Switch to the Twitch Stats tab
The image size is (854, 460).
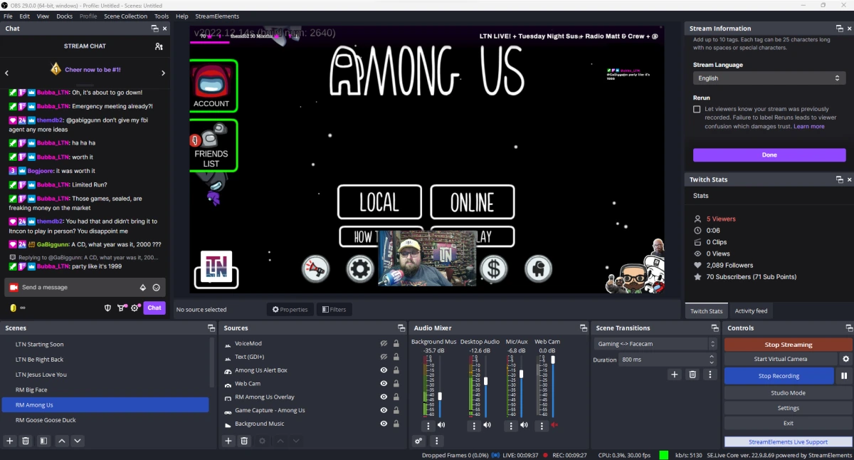[707, 311]
